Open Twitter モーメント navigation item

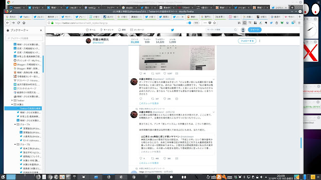click(107, 30)
